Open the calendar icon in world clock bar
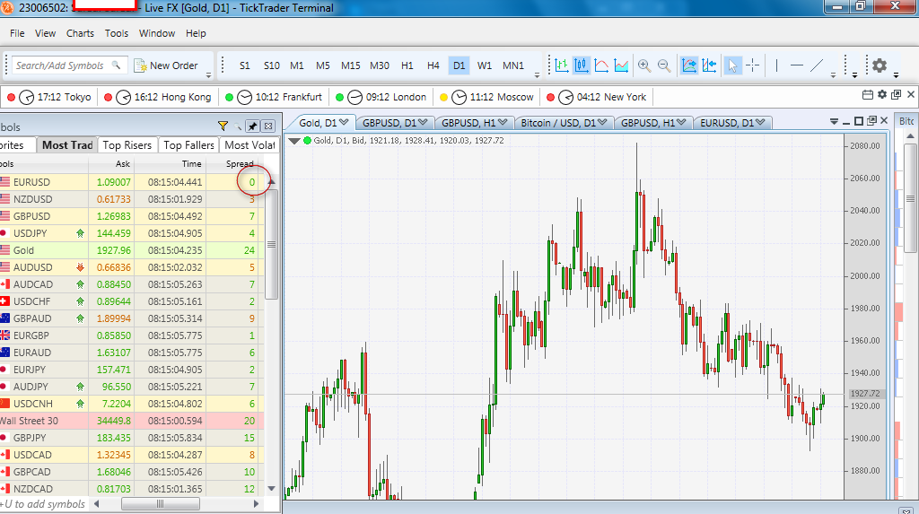 coord(868,94)
